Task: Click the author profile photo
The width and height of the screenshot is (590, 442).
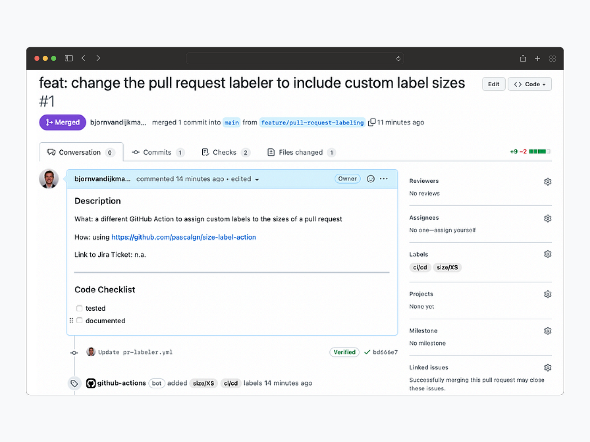Action: pos(49,179)
